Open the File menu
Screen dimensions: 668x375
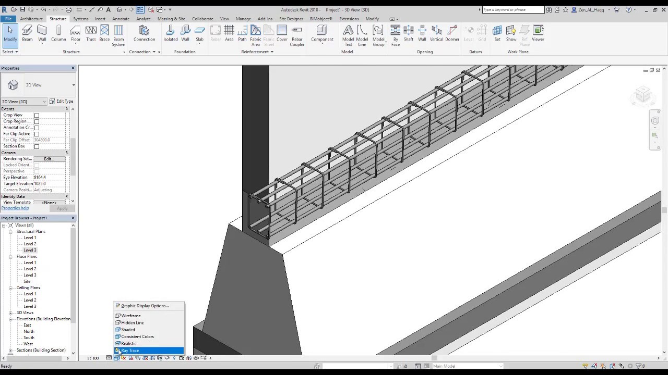click(x=8, y=19)
